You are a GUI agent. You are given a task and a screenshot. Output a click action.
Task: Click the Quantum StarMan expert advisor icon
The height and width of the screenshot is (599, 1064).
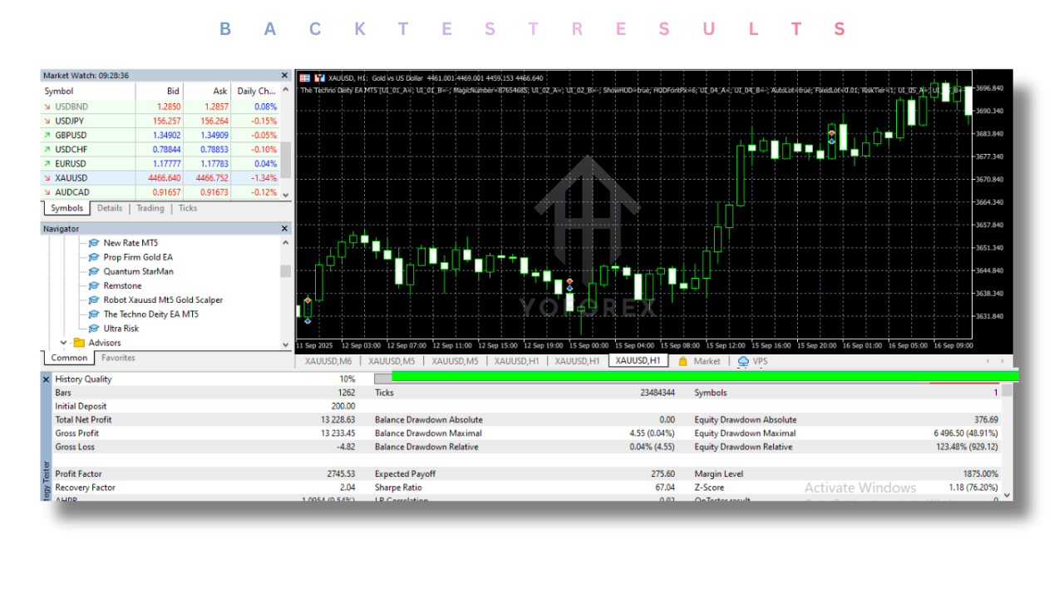(94, 272)
